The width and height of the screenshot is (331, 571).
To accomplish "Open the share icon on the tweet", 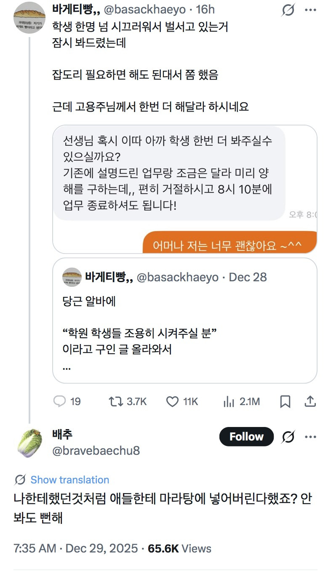I will click(x=310, y=402).
